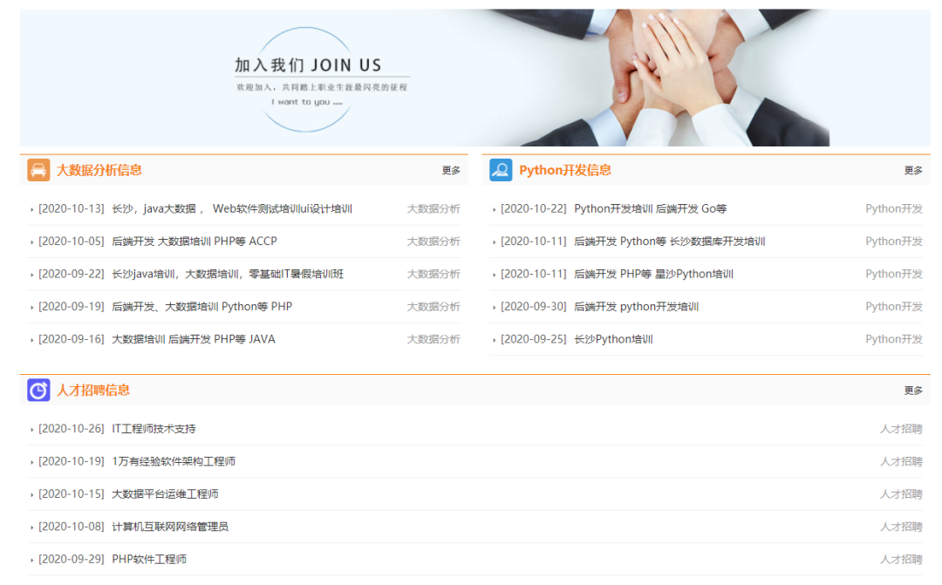Click the date [2020-10-13] in 大数据分析 list
This screenshot has height=585, width=942.
[x=72, y=209]
